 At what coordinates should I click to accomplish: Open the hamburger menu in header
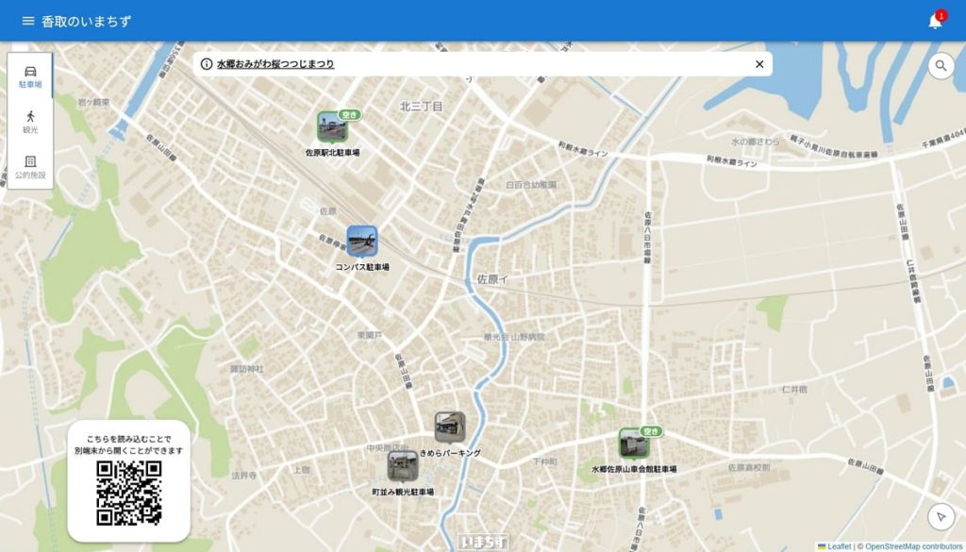[28, 21]
